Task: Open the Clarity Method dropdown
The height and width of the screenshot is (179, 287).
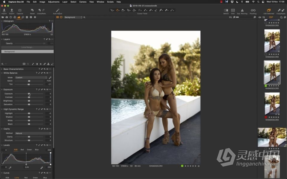Action: pos(33,133)
